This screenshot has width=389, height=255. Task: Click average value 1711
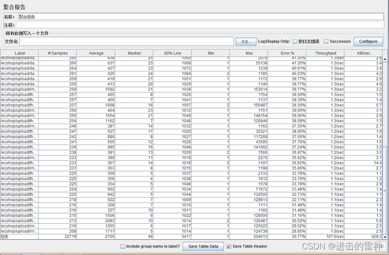coord(110,231)
